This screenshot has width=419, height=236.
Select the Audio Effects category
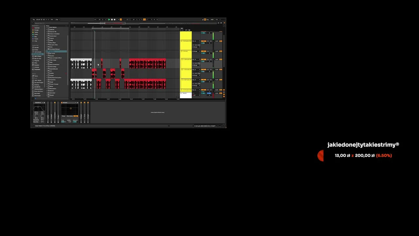click(x=38, y=54)
